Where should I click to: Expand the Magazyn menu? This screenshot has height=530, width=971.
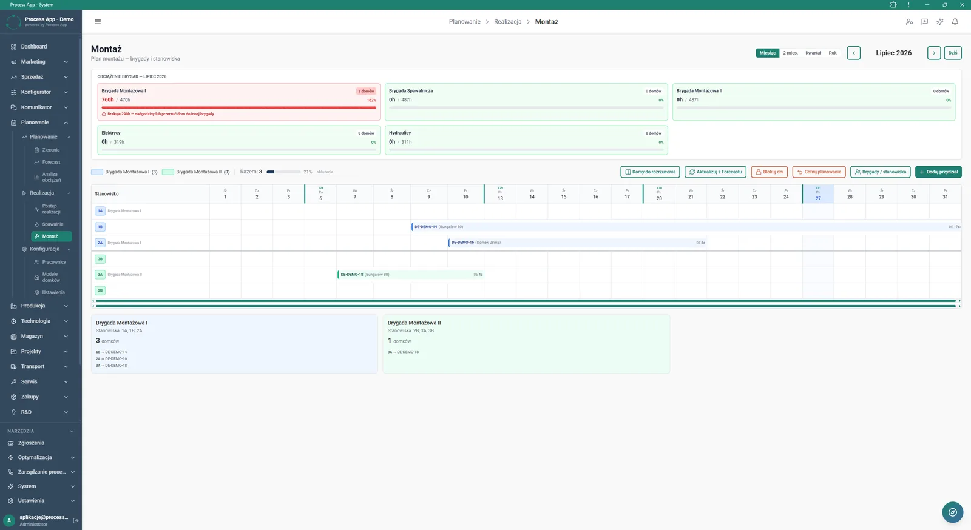point(41,337)
